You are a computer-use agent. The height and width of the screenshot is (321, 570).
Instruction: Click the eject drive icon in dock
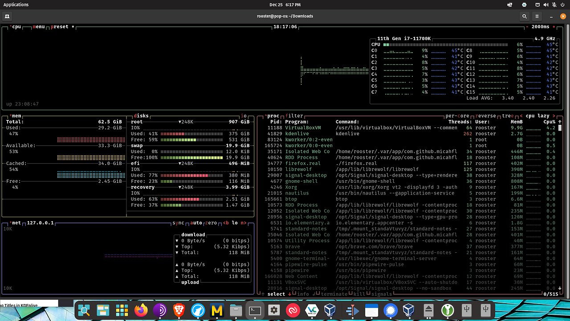(x=428, y=310)
